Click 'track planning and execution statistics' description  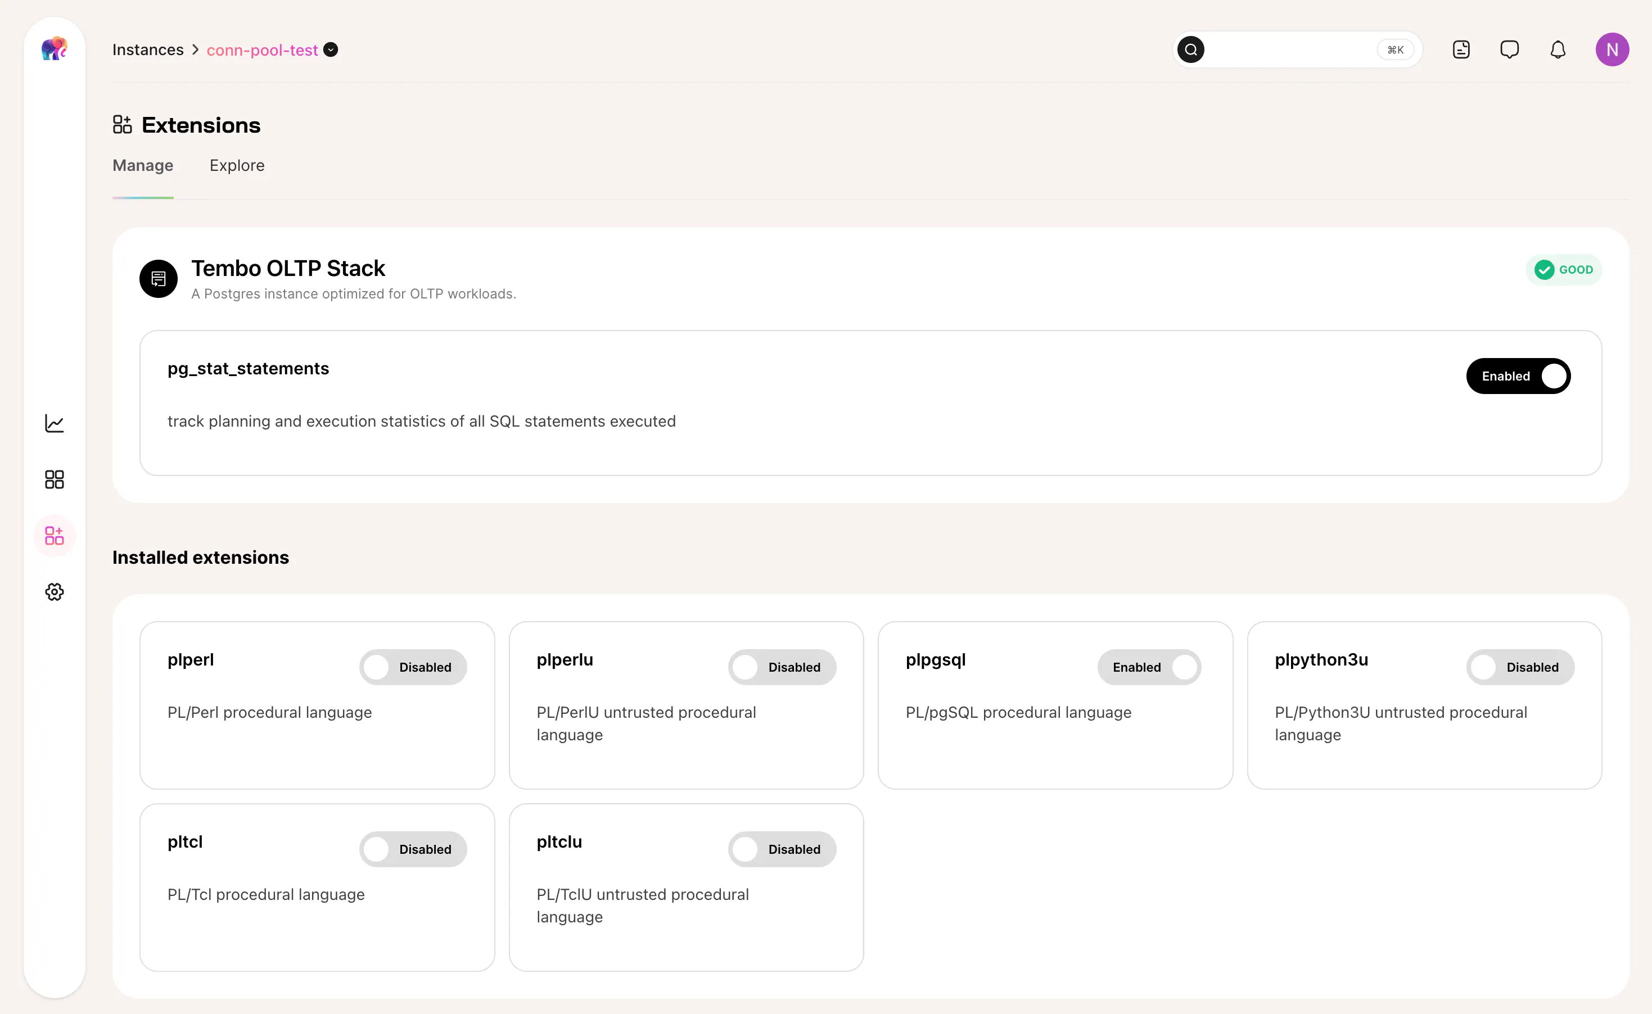click(x=422, y=421)
